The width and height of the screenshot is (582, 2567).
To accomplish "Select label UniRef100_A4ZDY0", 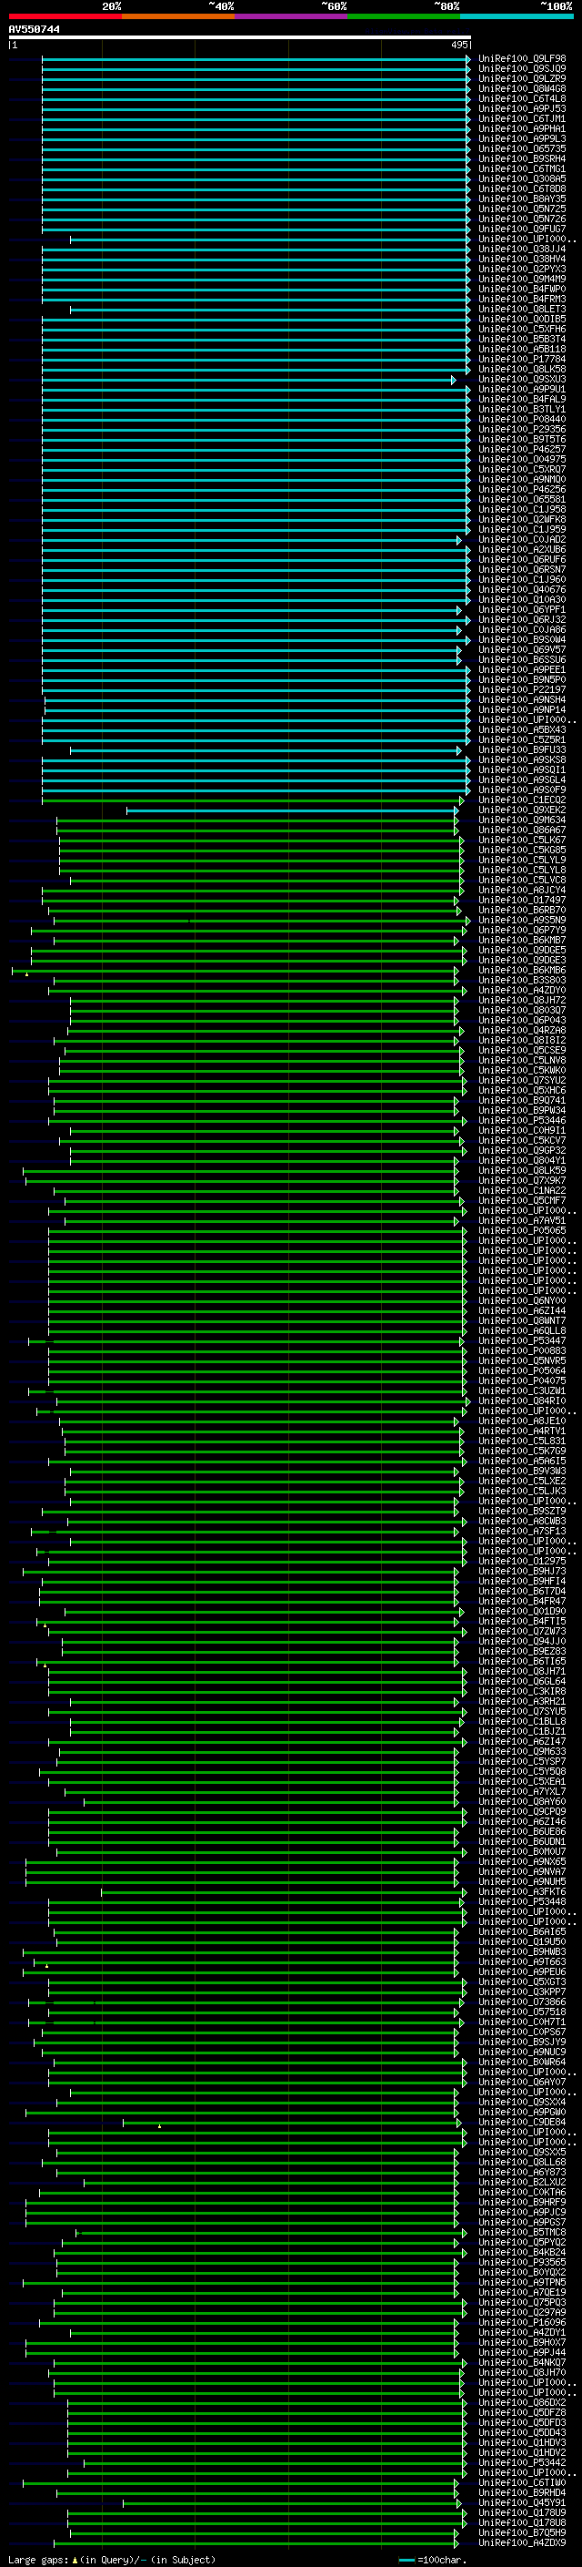I will 522,991.
